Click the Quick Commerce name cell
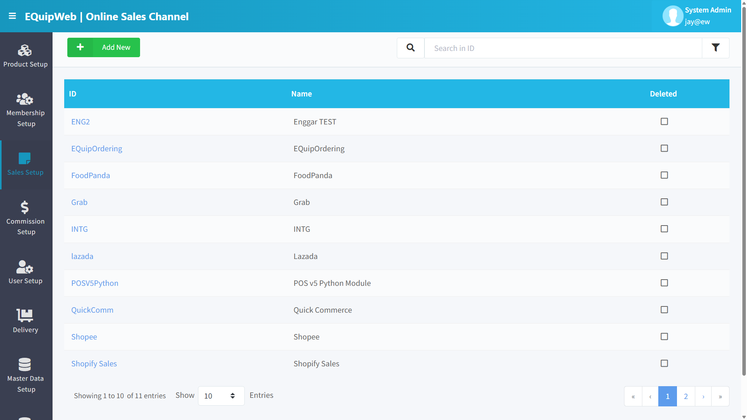Viewport: 747px width, 420px height. coord(323,310)
